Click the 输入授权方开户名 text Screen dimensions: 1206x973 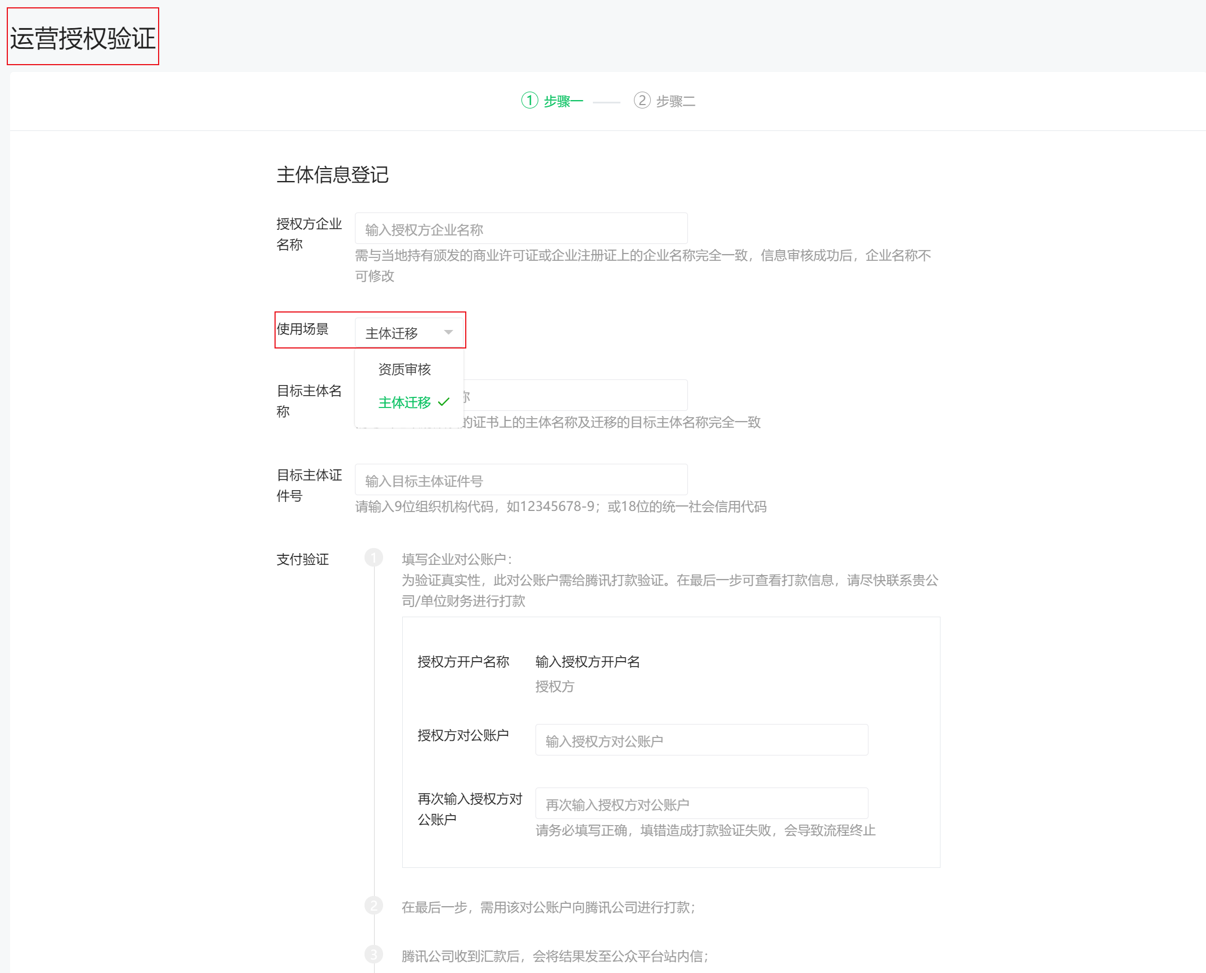point(587,662)
